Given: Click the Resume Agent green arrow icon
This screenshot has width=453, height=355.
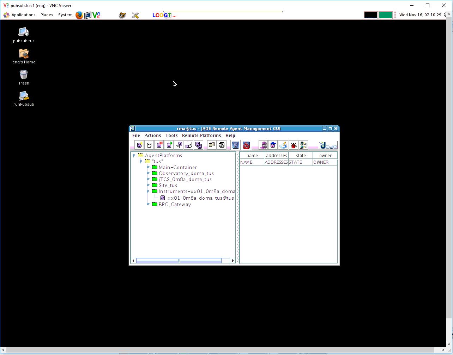Looking at the screenshot, I should tap(169, 145).
